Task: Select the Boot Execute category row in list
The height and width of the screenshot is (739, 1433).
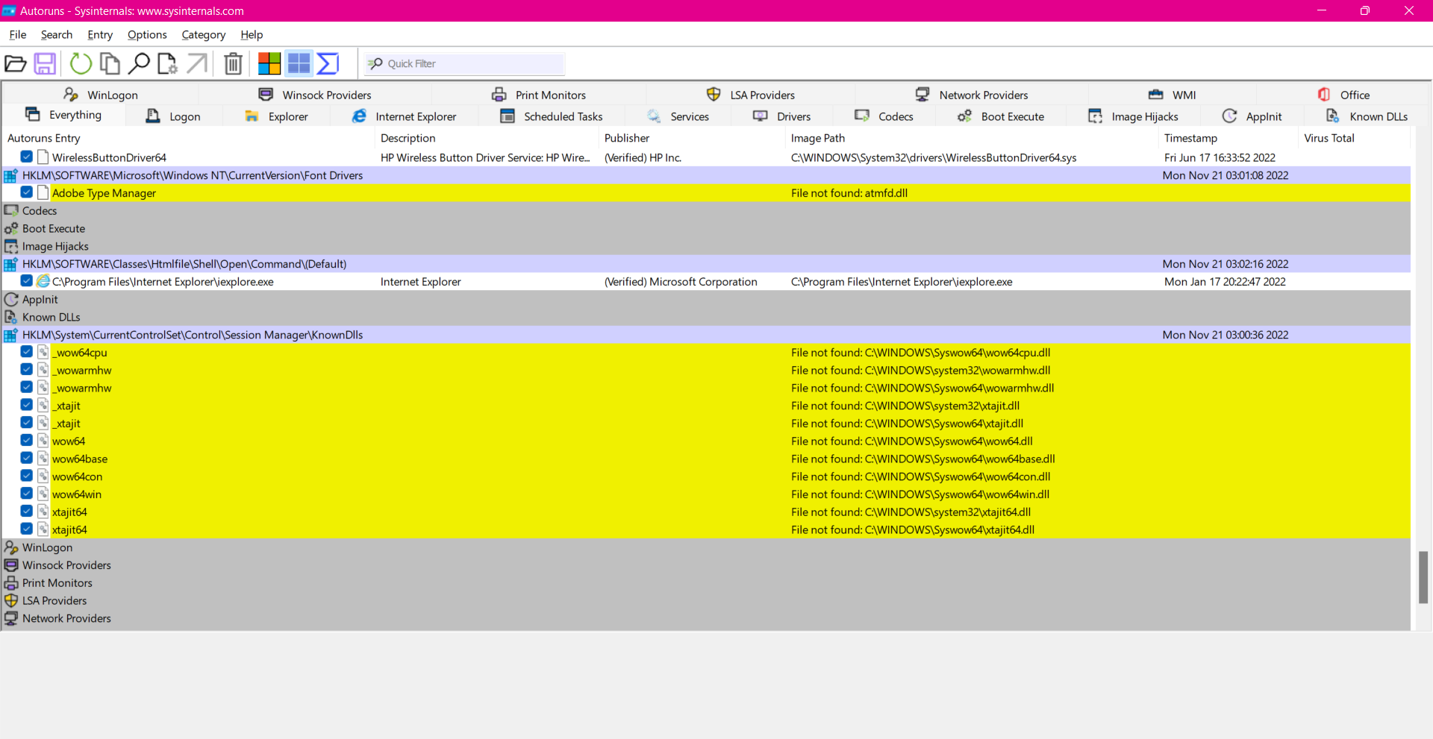Action: coord(706,228)
